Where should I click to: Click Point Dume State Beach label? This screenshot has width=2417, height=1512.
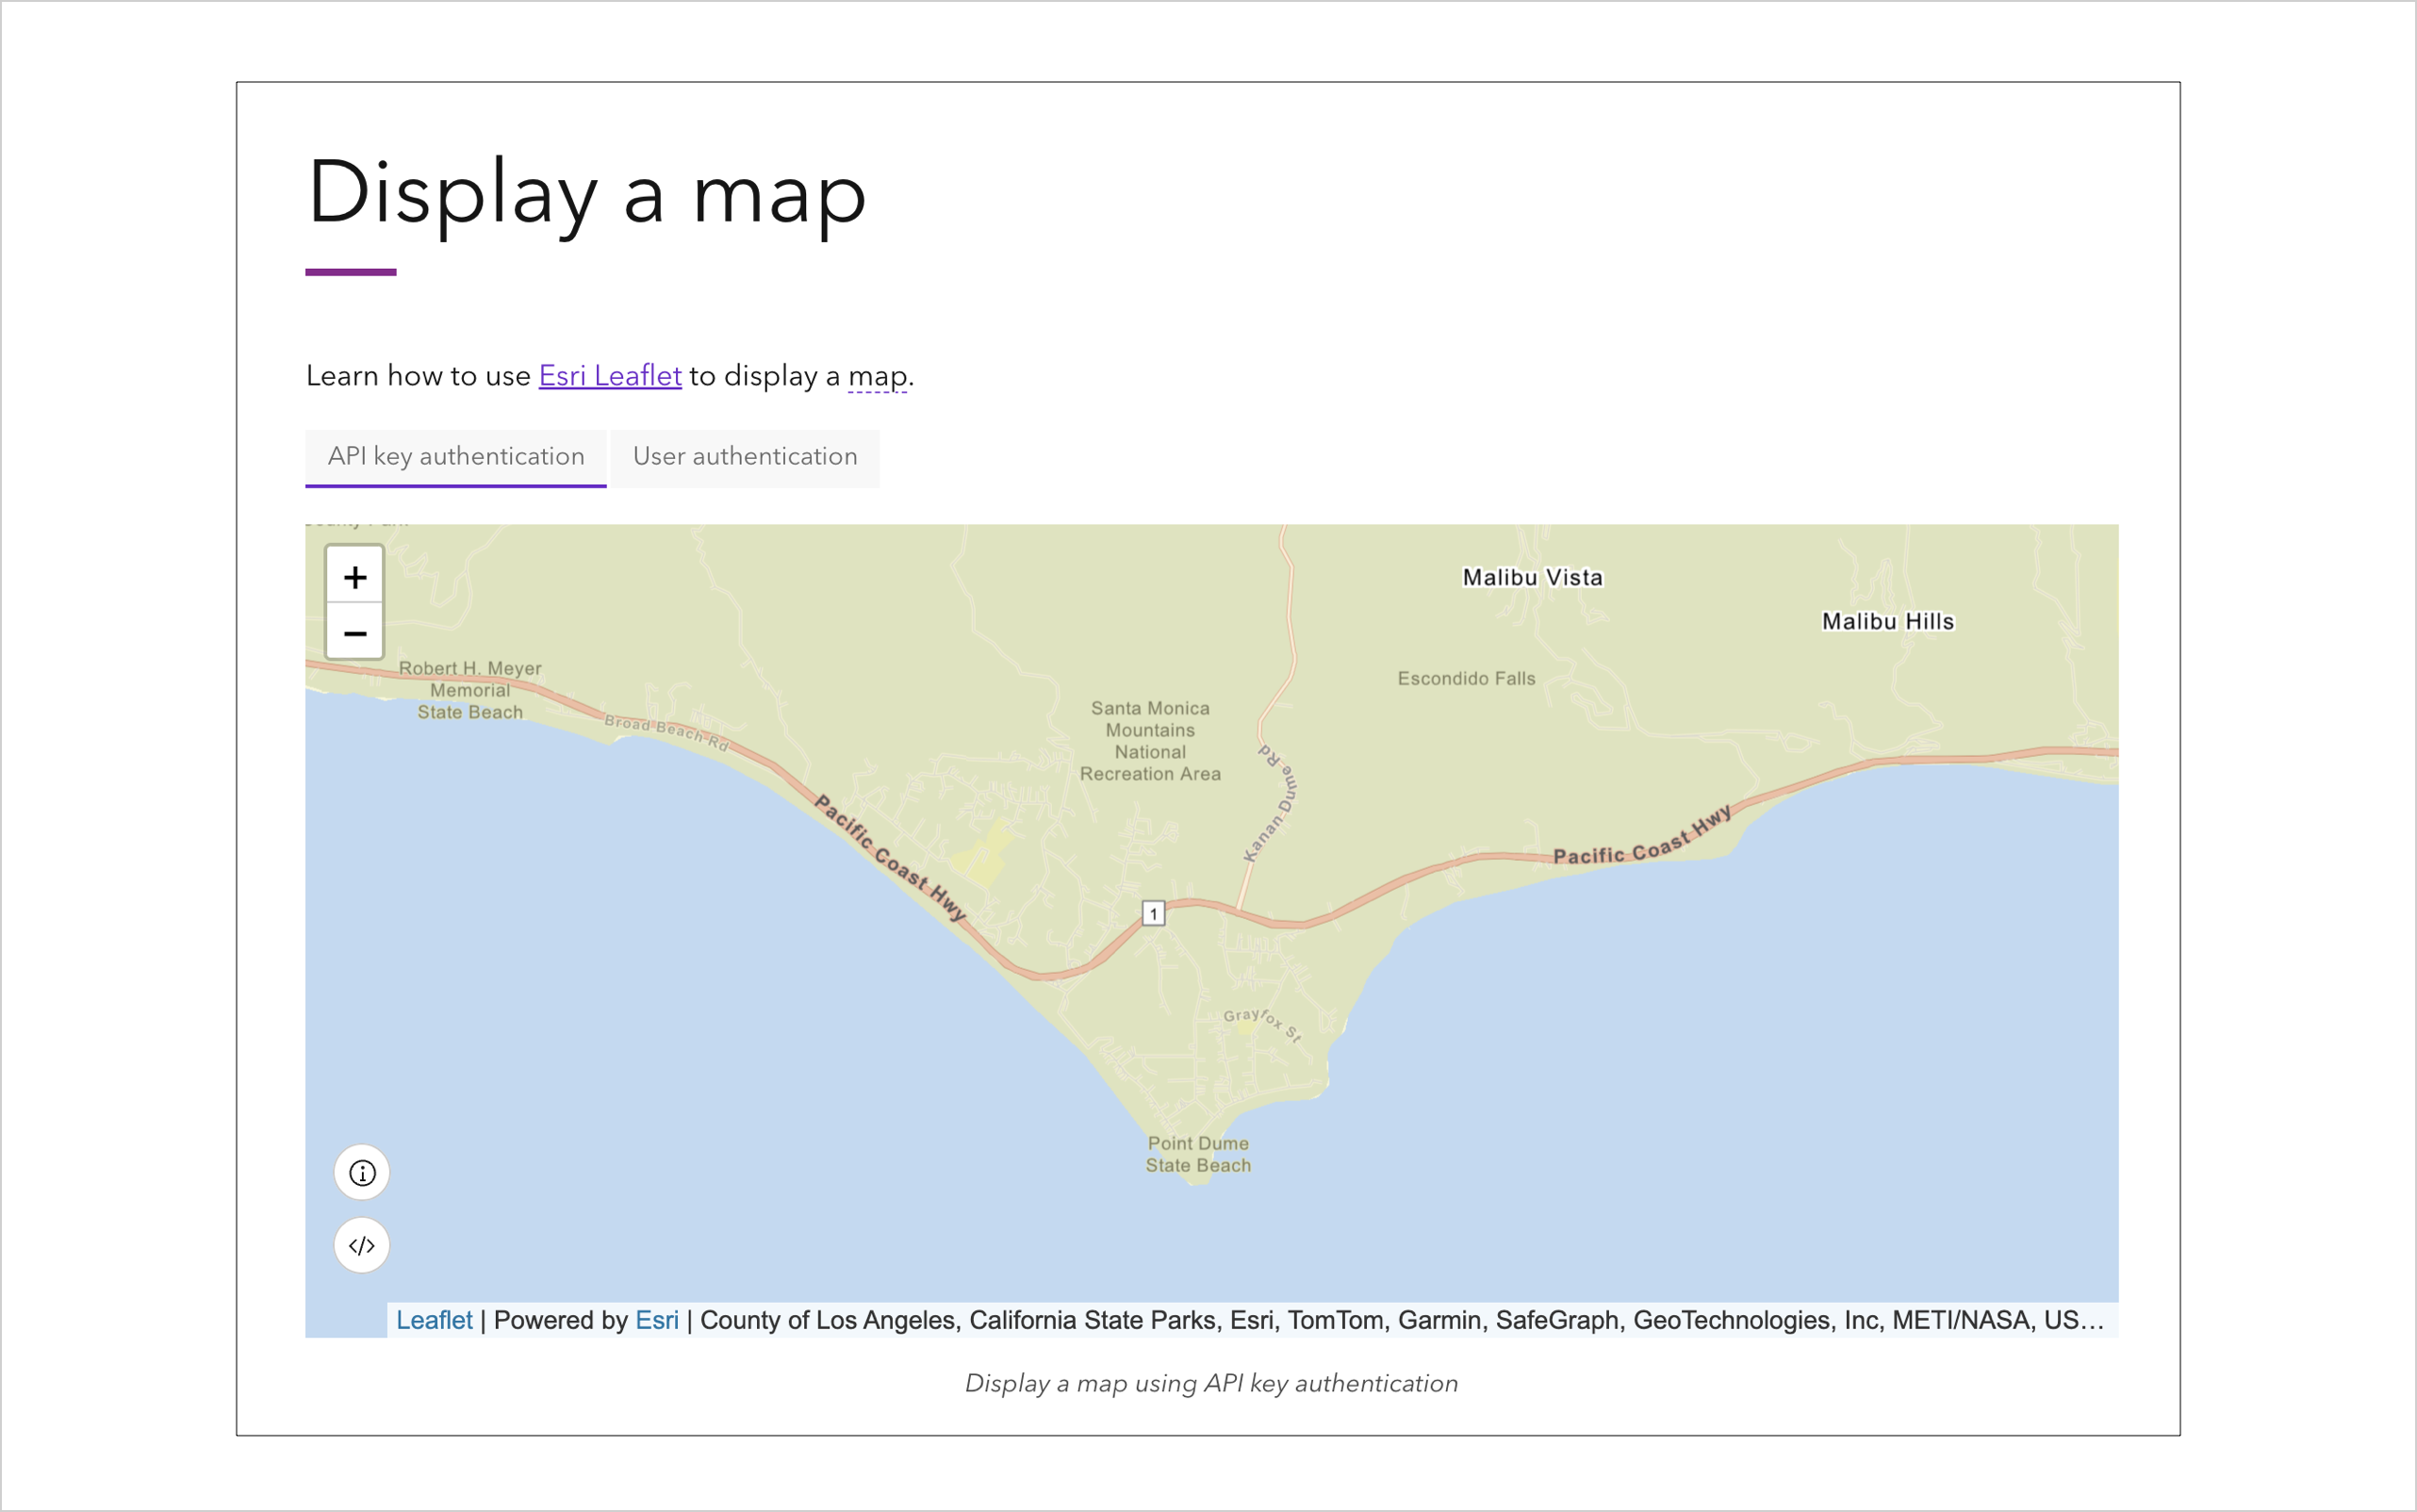1198,1154
